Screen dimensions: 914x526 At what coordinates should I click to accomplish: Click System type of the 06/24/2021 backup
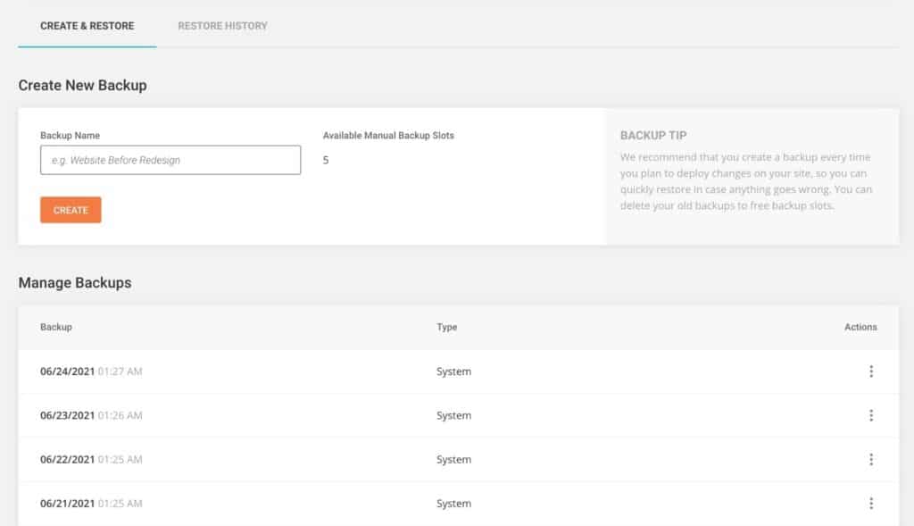tap(453, 372)
